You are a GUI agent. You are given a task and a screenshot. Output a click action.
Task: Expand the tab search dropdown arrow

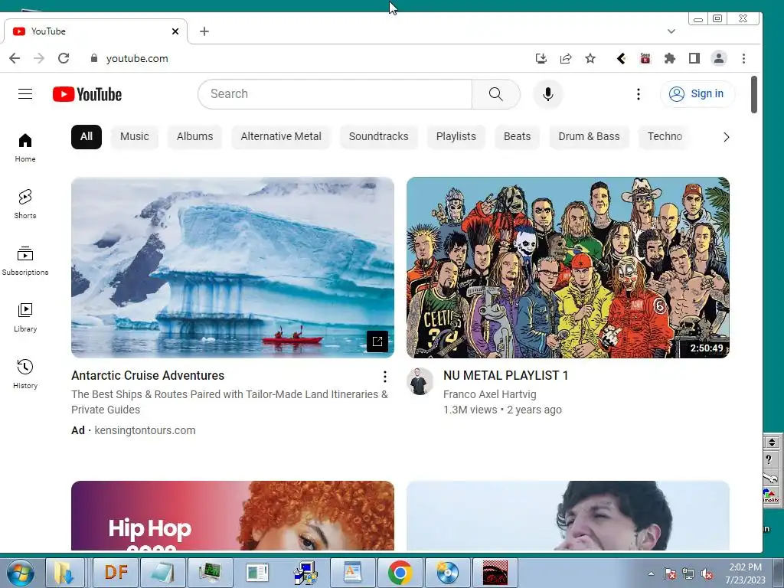click(x=671, y=31)
